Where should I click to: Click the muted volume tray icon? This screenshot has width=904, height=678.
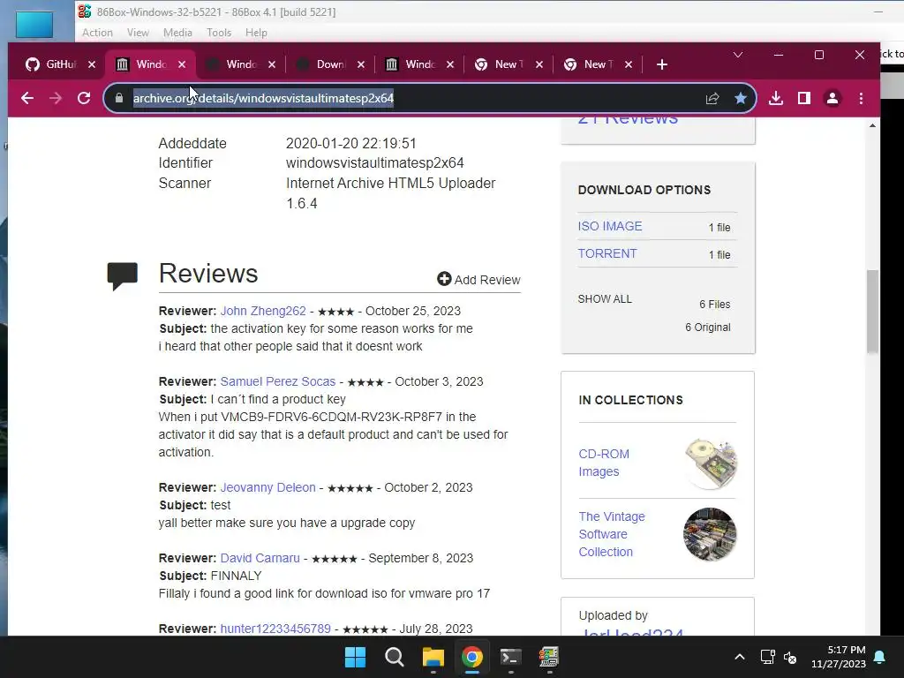(x=790, y=657)
